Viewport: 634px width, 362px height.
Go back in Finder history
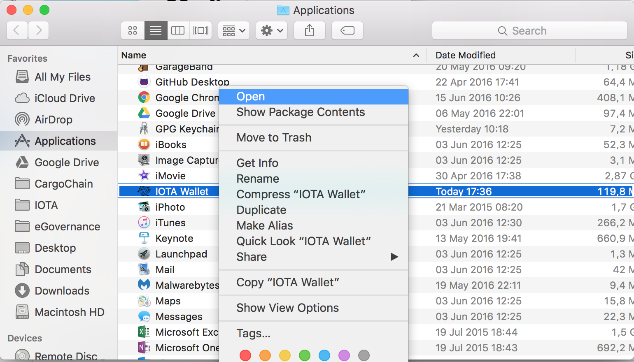tap(17, 30)
